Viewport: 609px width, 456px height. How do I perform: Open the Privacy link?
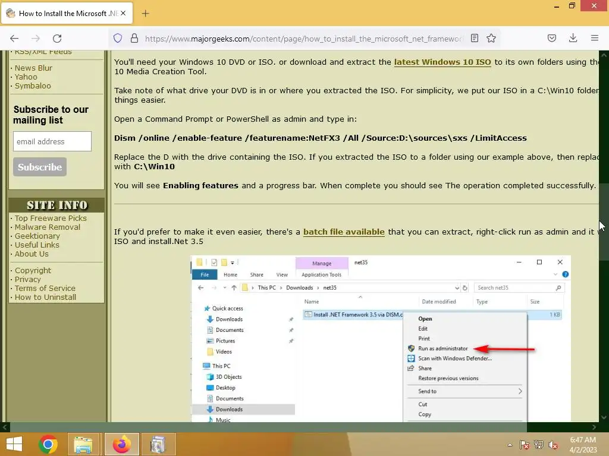27,280
